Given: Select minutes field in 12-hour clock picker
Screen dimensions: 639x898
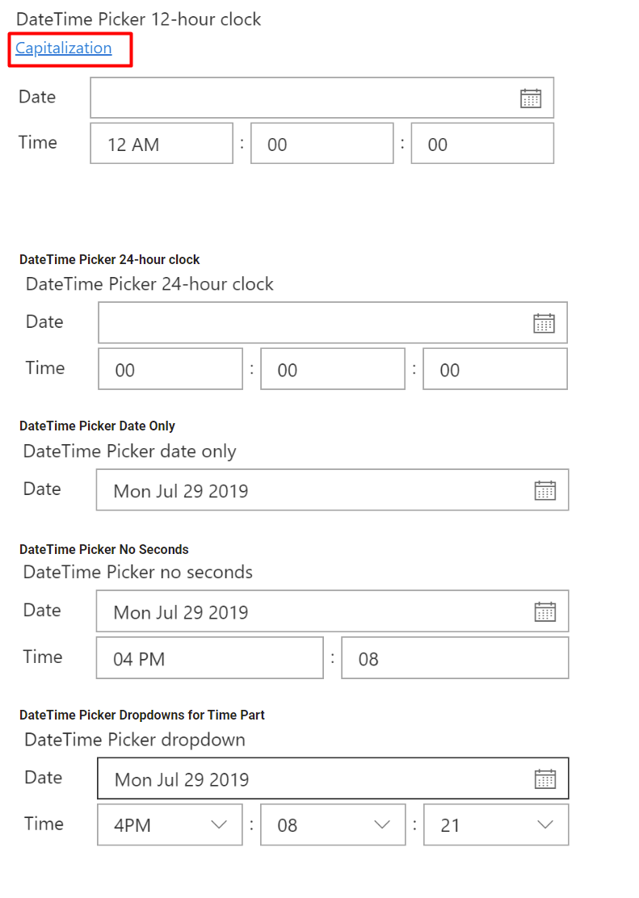Looking at the screenshot, I should (x=322, y=143).
